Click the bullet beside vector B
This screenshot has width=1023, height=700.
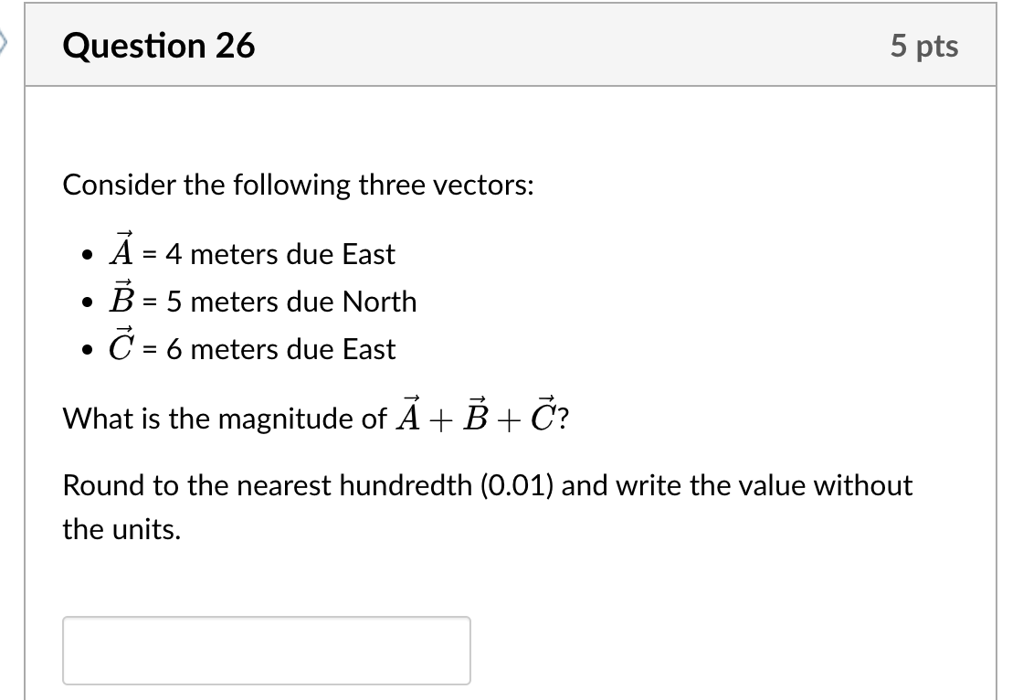coord(87,301)
